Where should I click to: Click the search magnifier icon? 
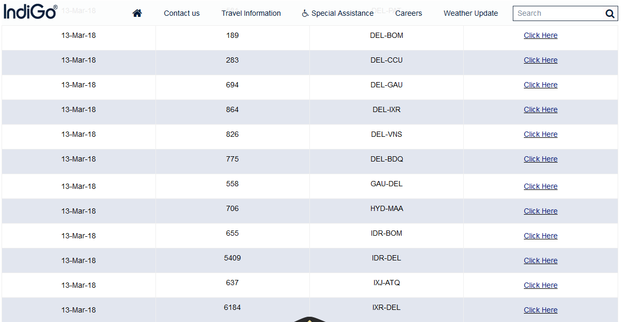(x=610, y=14)
